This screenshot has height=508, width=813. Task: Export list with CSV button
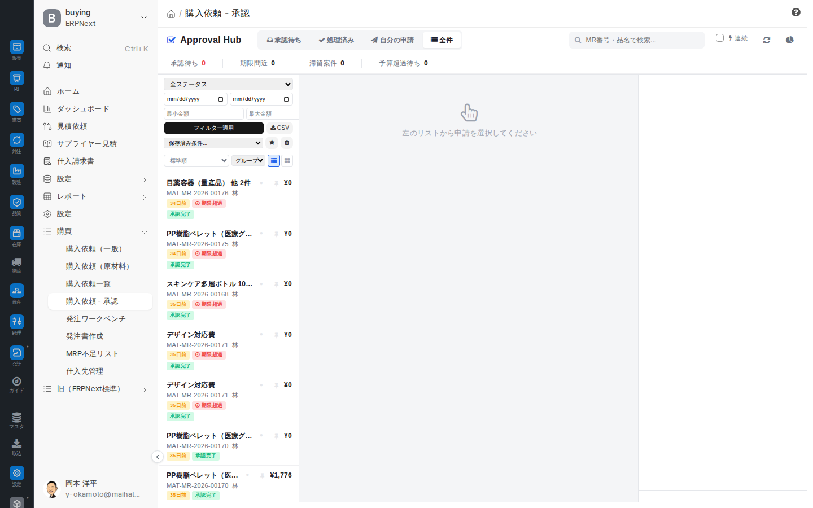(279, 128)
